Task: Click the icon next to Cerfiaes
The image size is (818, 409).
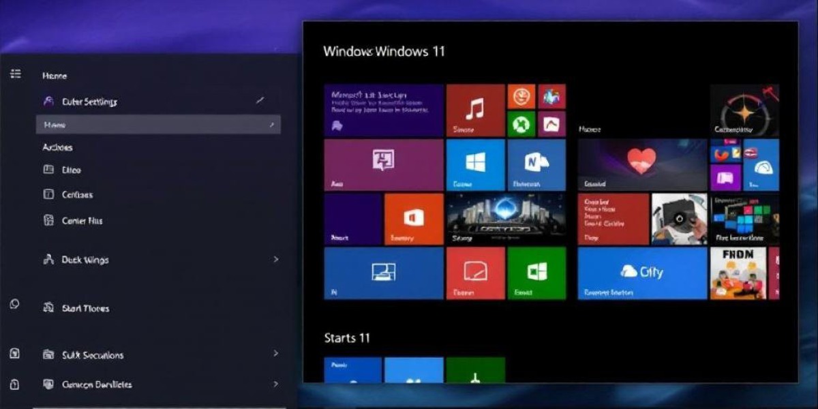Action: click(48, 194)
